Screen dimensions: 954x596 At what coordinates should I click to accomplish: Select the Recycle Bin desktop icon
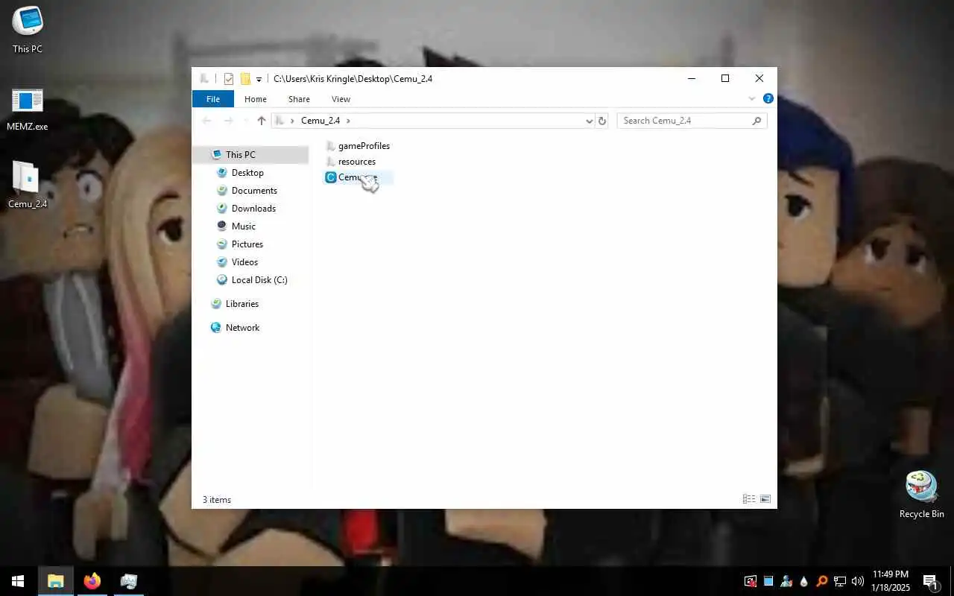[x=921, y=495]
